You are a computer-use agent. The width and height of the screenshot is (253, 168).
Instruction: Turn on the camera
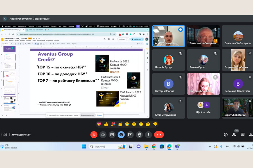tap(103, 135)
